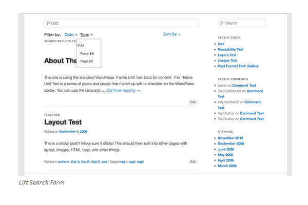Click the "September 4, 2008" post date
This screenshot has width=308, height=205.
[x=73, y=132]
